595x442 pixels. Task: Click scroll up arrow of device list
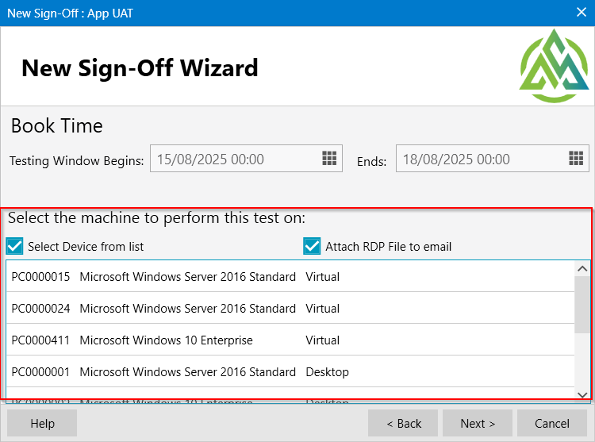pyautogui.click(x=582, y=269)
